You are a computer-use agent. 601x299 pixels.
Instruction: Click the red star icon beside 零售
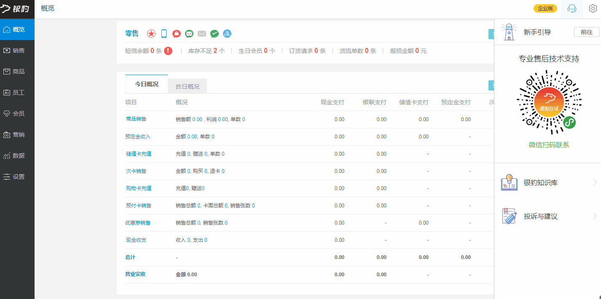pos(151,34)
